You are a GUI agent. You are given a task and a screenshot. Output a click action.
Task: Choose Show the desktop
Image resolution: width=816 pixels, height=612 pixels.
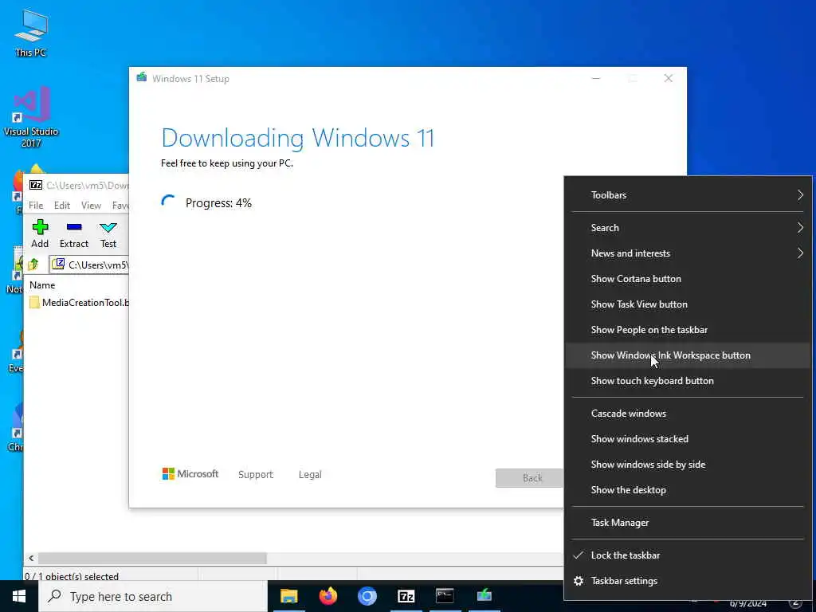pos(688,490)
